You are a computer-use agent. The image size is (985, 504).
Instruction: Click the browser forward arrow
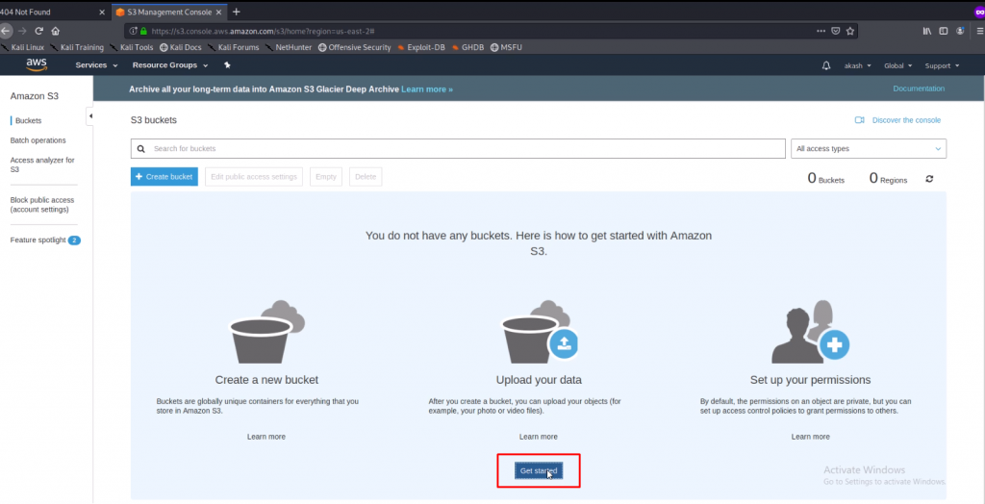point(23,31)
